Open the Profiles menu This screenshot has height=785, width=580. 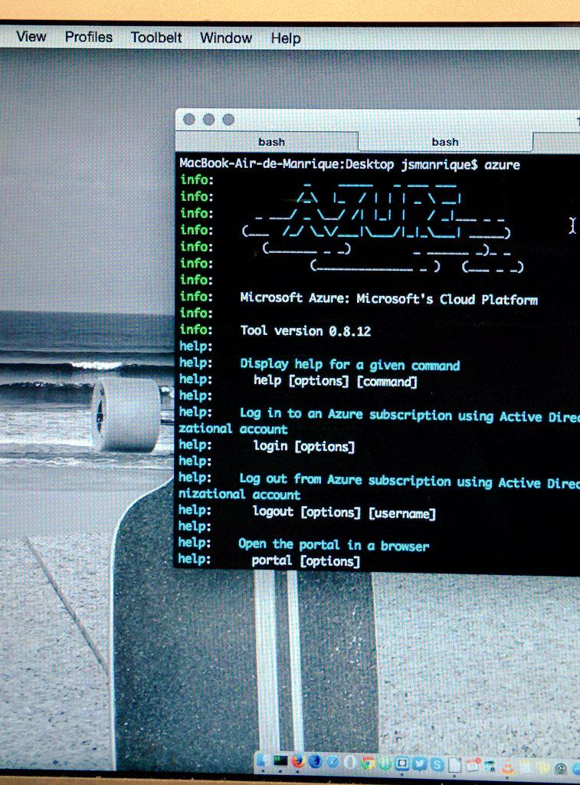[89, 37]
